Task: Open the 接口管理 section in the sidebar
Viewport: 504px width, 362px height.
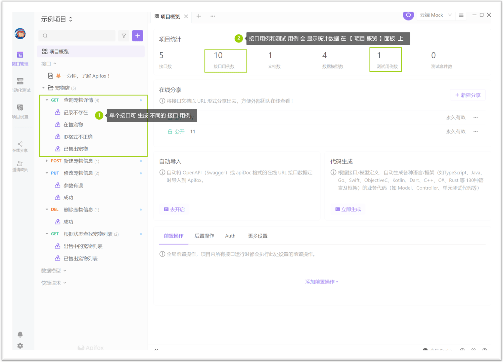Action: click(20, 58)
